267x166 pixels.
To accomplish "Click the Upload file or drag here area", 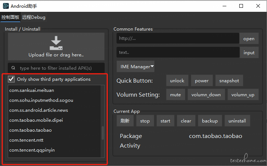I will (56, 46).
